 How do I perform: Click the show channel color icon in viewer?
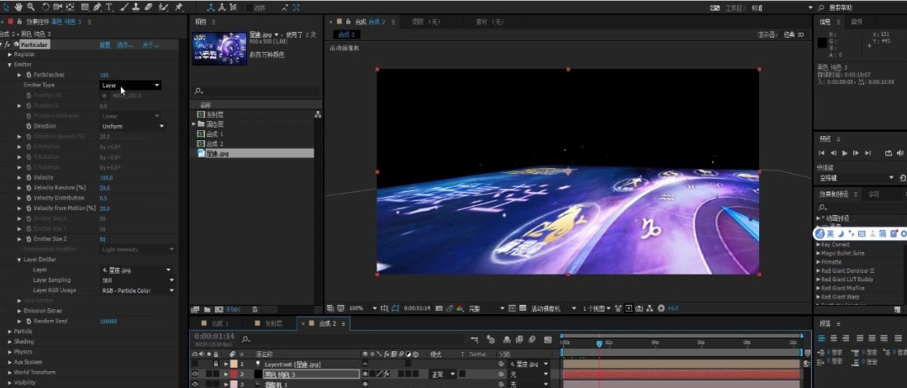pos(460,308)
